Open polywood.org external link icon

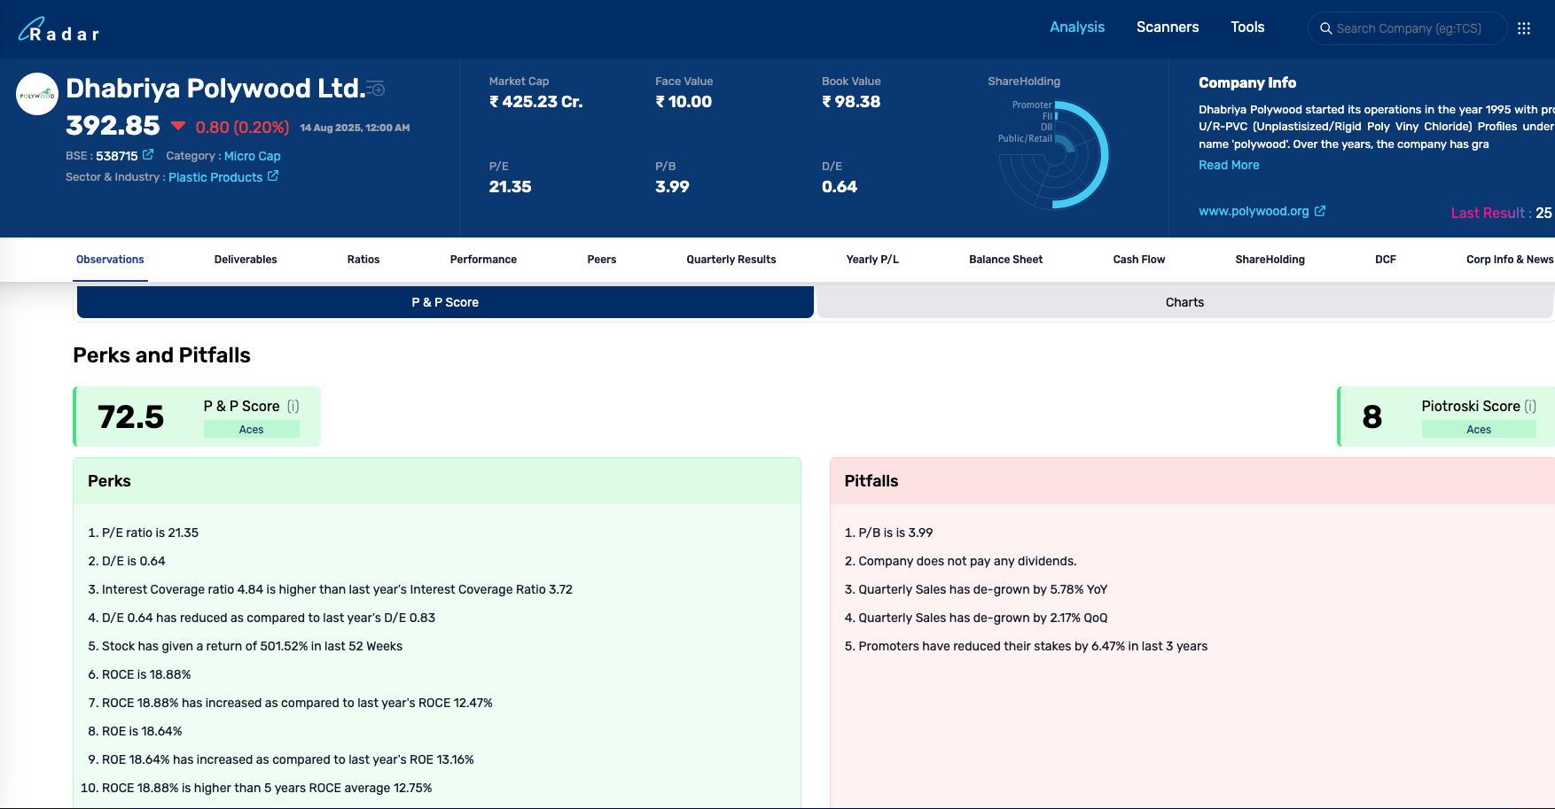click(1320, 211)
